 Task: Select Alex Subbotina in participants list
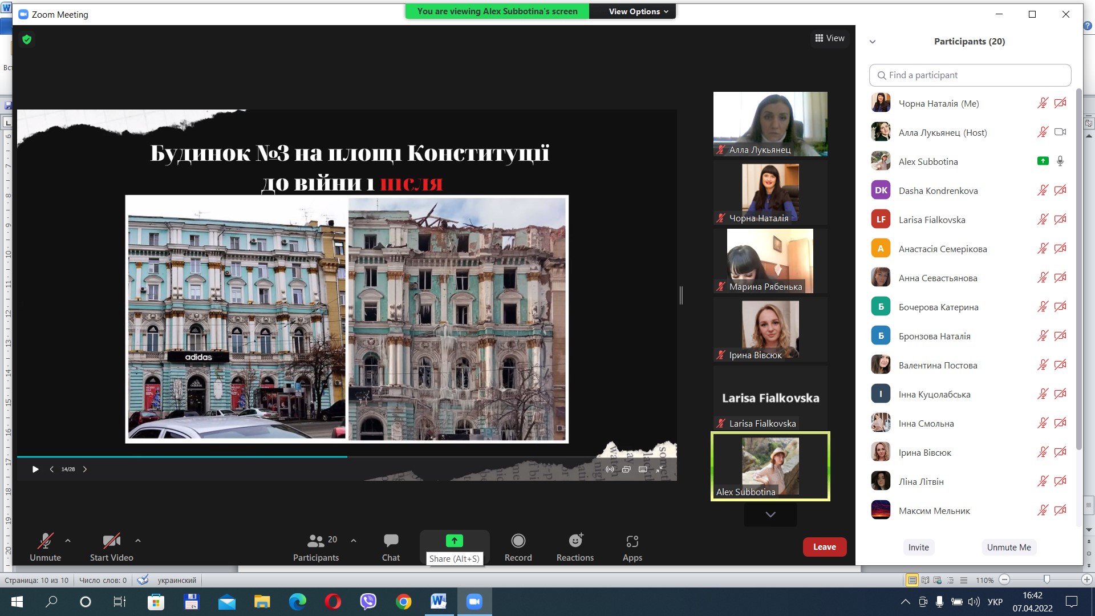[x=928, y=161]
